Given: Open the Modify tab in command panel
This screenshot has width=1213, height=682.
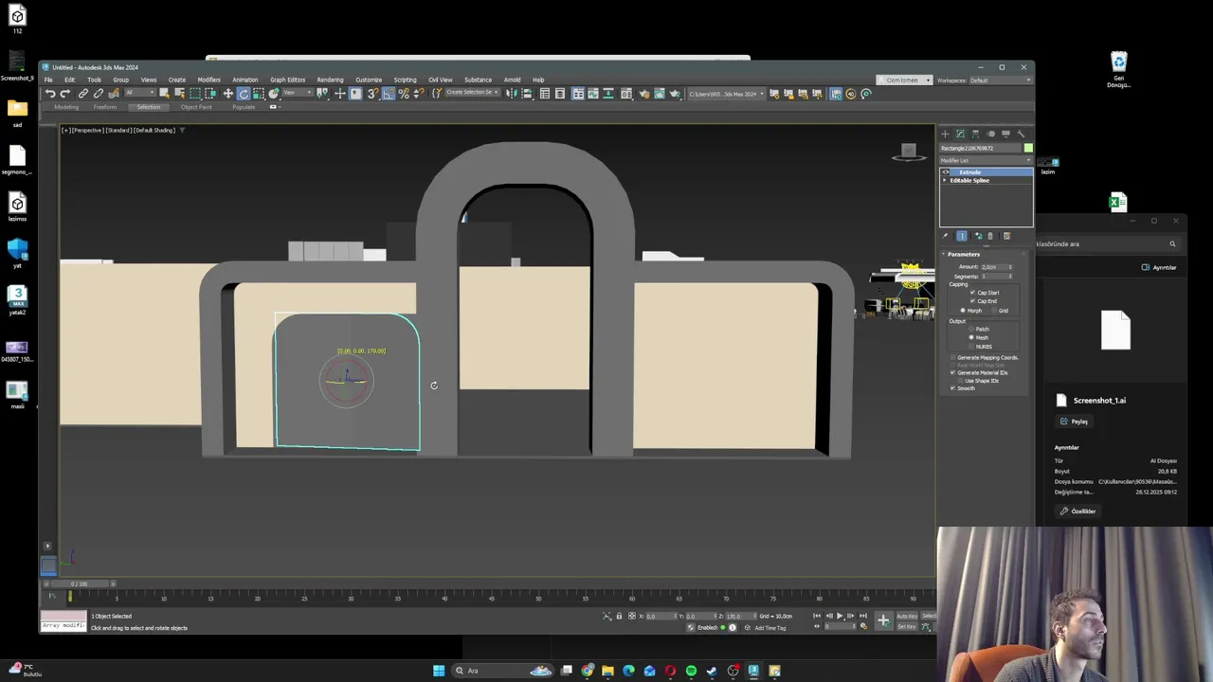Looking at the screenshot, I should click(x=960, y=134).
